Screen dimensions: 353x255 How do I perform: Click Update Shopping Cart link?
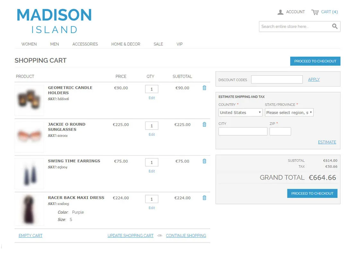(x=130, y=236)
